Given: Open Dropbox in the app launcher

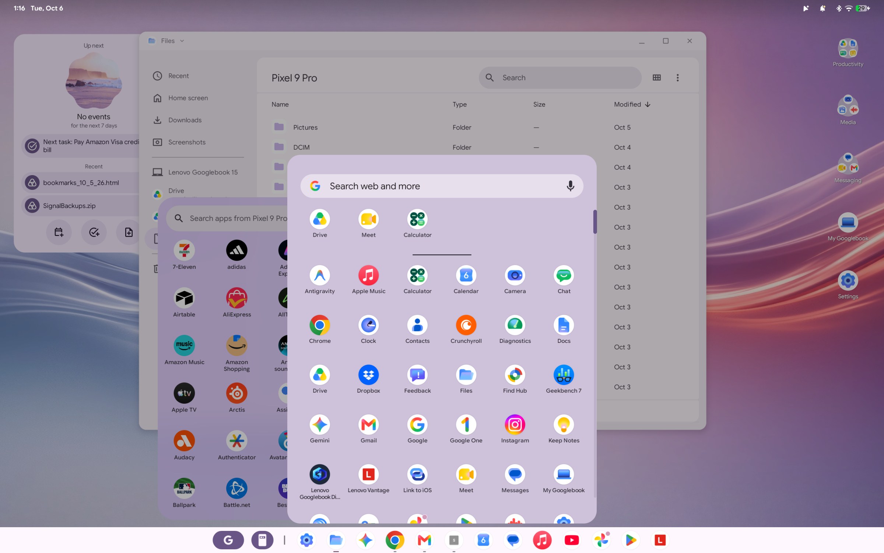Looking at the screenshot, I should 368,379.
